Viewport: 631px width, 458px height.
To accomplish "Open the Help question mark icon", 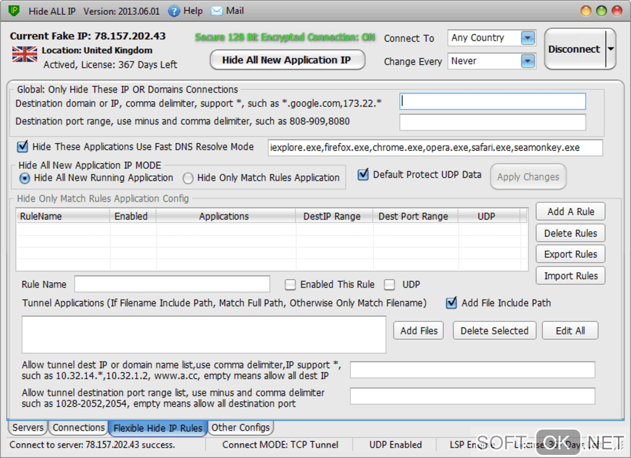I will (174, 11).
